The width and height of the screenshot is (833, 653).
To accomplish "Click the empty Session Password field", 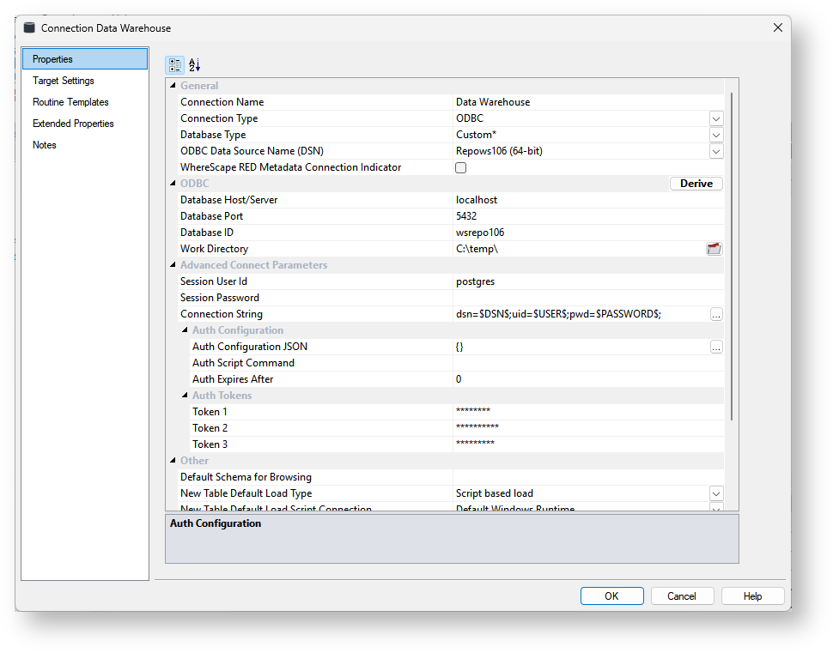I will [x=588, y=298].
